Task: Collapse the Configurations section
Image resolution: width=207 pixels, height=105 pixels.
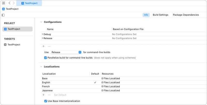Action: 41,22
